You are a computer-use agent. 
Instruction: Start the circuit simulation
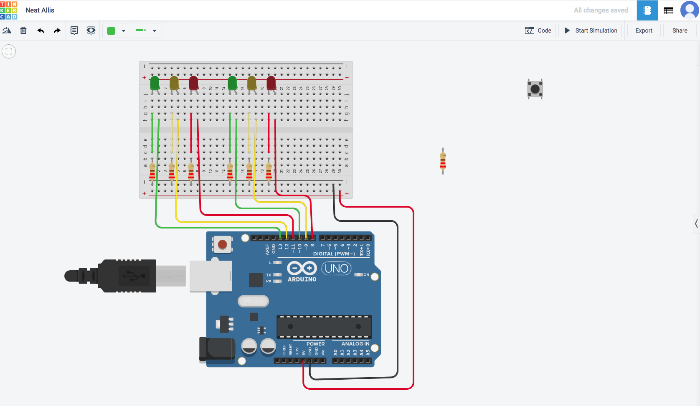coord(590,30)
